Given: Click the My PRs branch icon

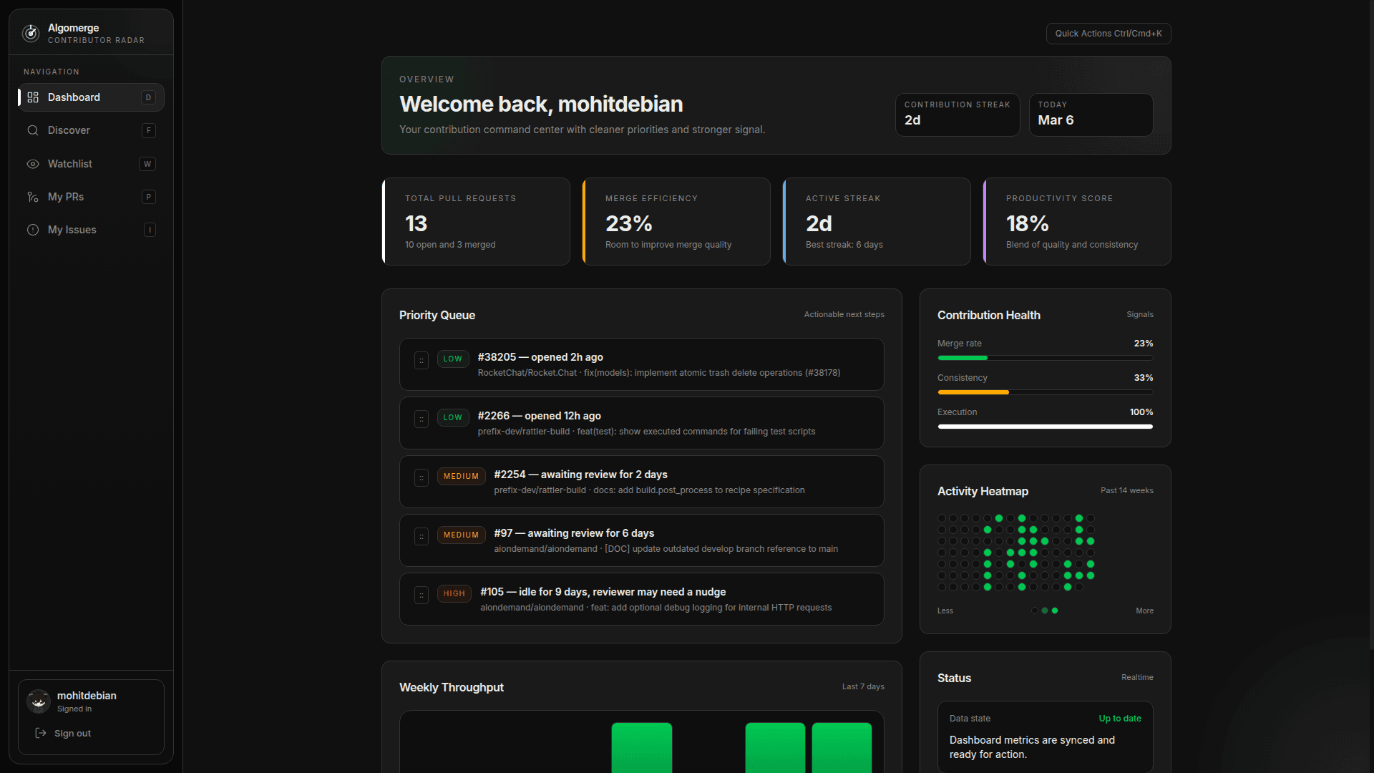Looking at the screenshot, I should coord(33,197).
